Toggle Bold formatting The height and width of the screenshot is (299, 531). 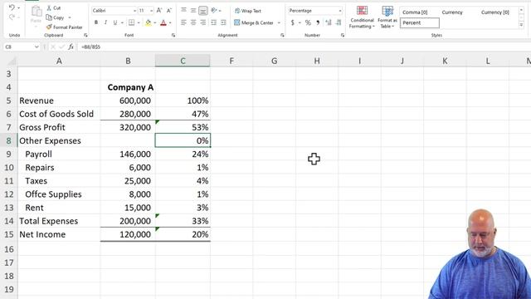[96, 22]
